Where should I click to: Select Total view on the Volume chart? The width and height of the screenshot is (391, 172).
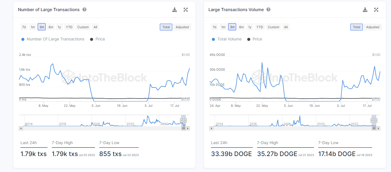(356, 27)
